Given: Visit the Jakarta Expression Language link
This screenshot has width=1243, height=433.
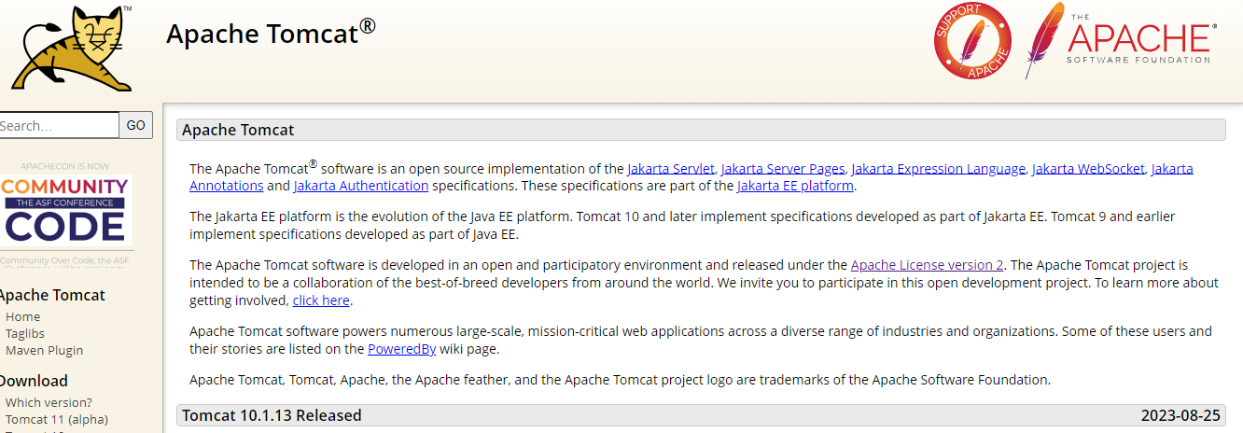Looking at the screenshot, I should (938, 169).
